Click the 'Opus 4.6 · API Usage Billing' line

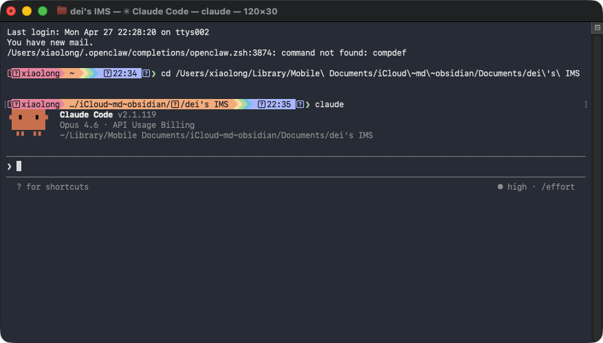[x=127, y=125]
